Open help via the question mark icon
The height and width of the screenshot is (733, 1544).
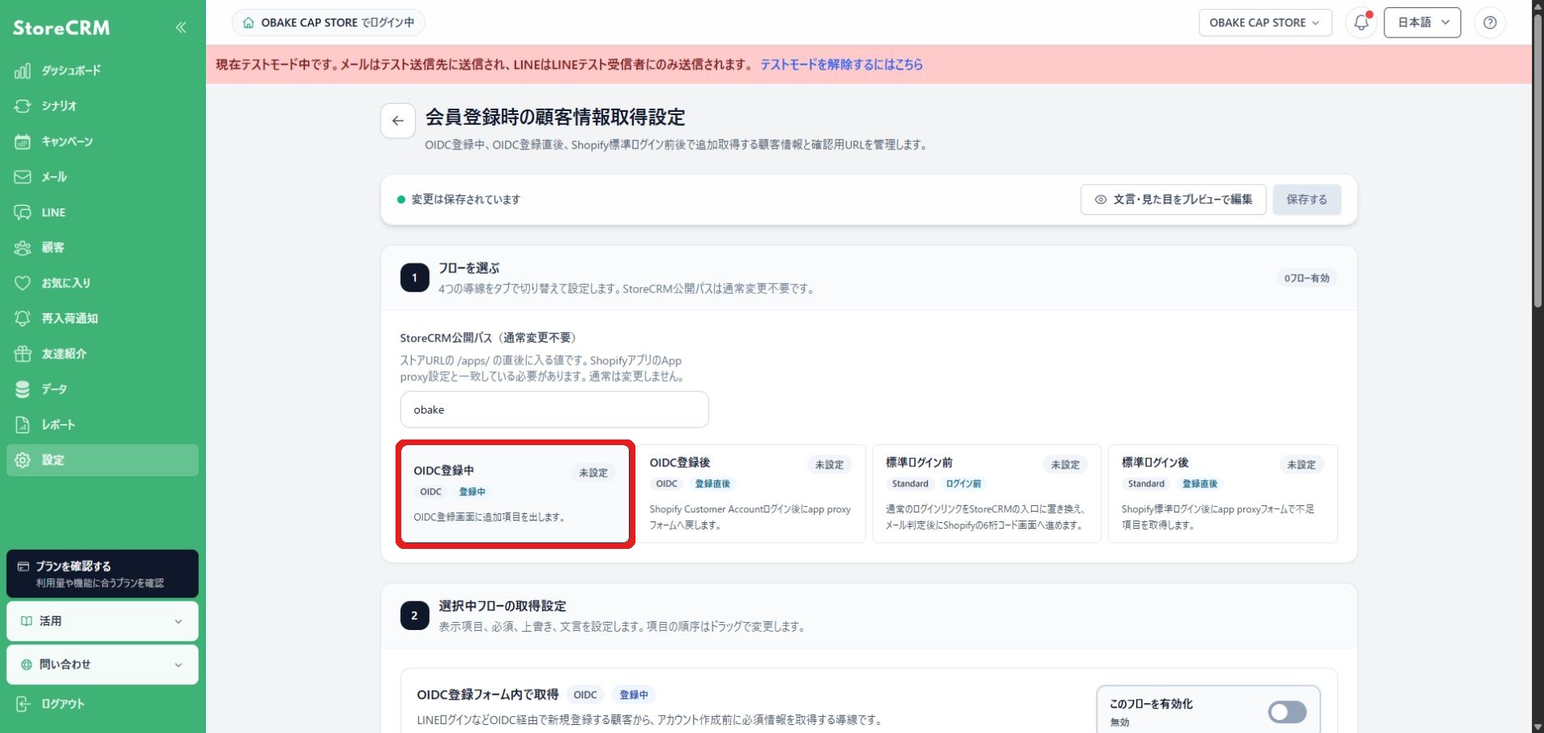click(1490, 23)
